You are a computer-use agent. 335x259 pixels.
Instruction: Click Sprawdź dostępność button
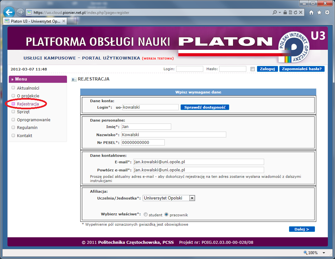[205, 107]
